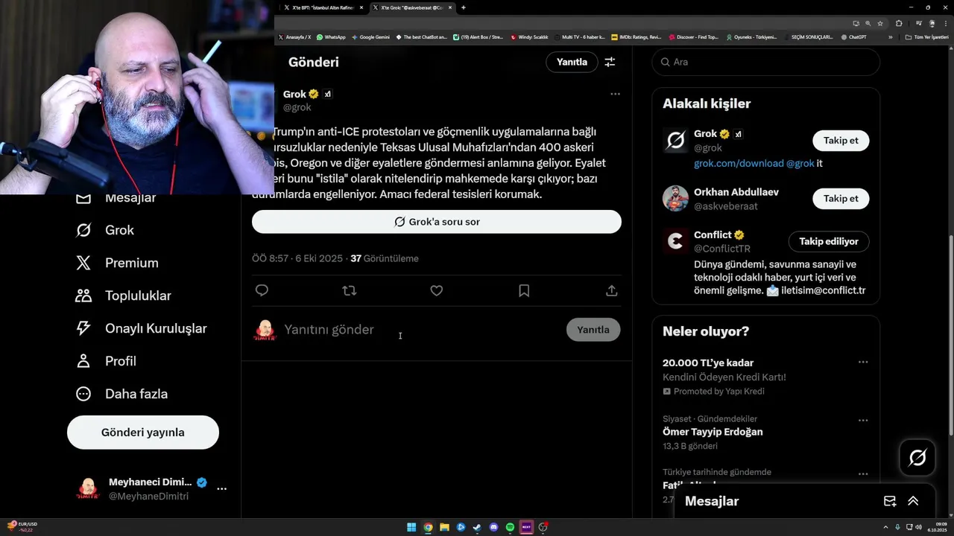Bookmark the post

tap(524, 290)
